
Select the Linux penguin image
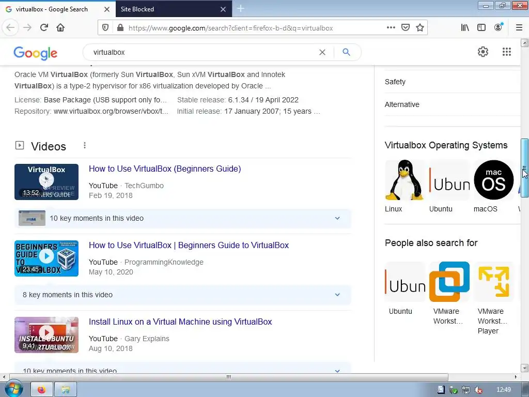(404, 180)
